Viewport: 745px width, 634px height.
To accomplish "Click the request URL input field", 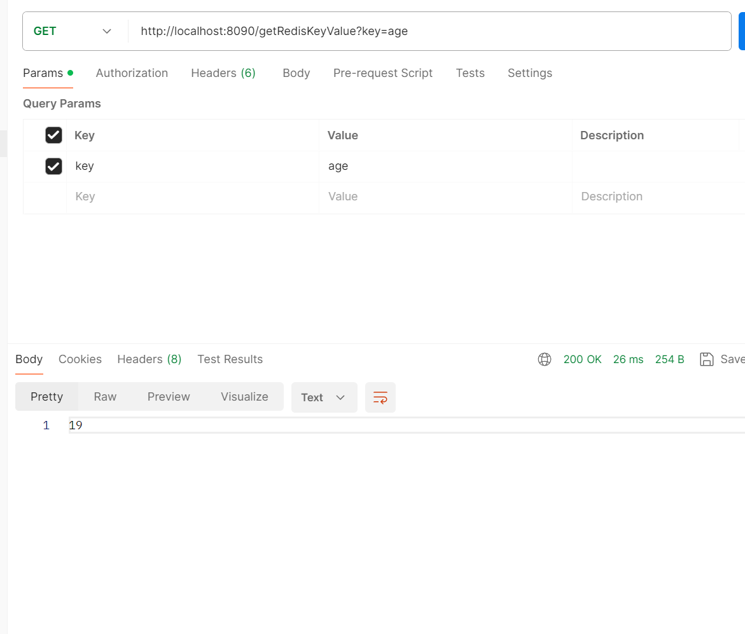I will (x=429, y=31).
